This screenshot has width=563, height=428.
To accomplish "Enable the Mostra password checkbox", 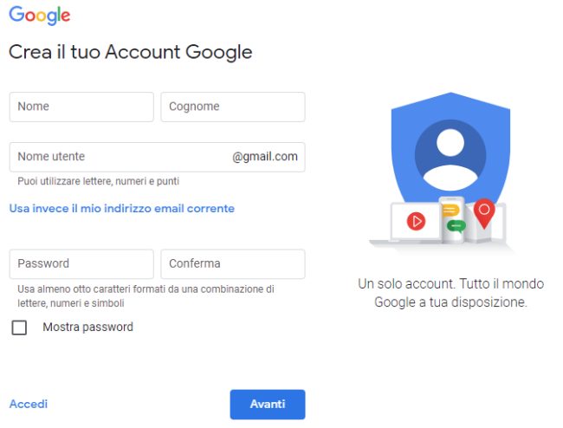I will (x=19, y=327).
